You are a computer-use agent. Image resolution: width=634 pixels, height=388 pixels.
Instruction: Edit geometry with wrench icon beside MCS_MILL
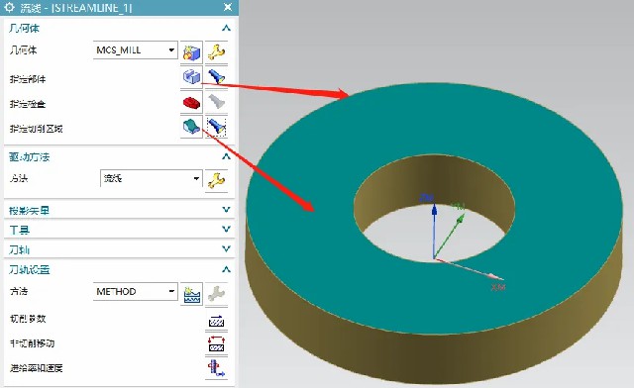[x=216, y=51]
